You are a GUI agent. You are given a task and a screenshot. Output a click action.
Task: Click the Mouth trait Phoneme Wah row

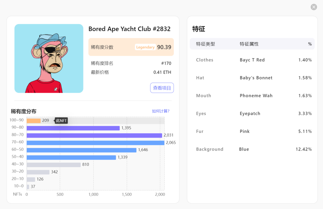pyautogui.click(x=256, y=96)
